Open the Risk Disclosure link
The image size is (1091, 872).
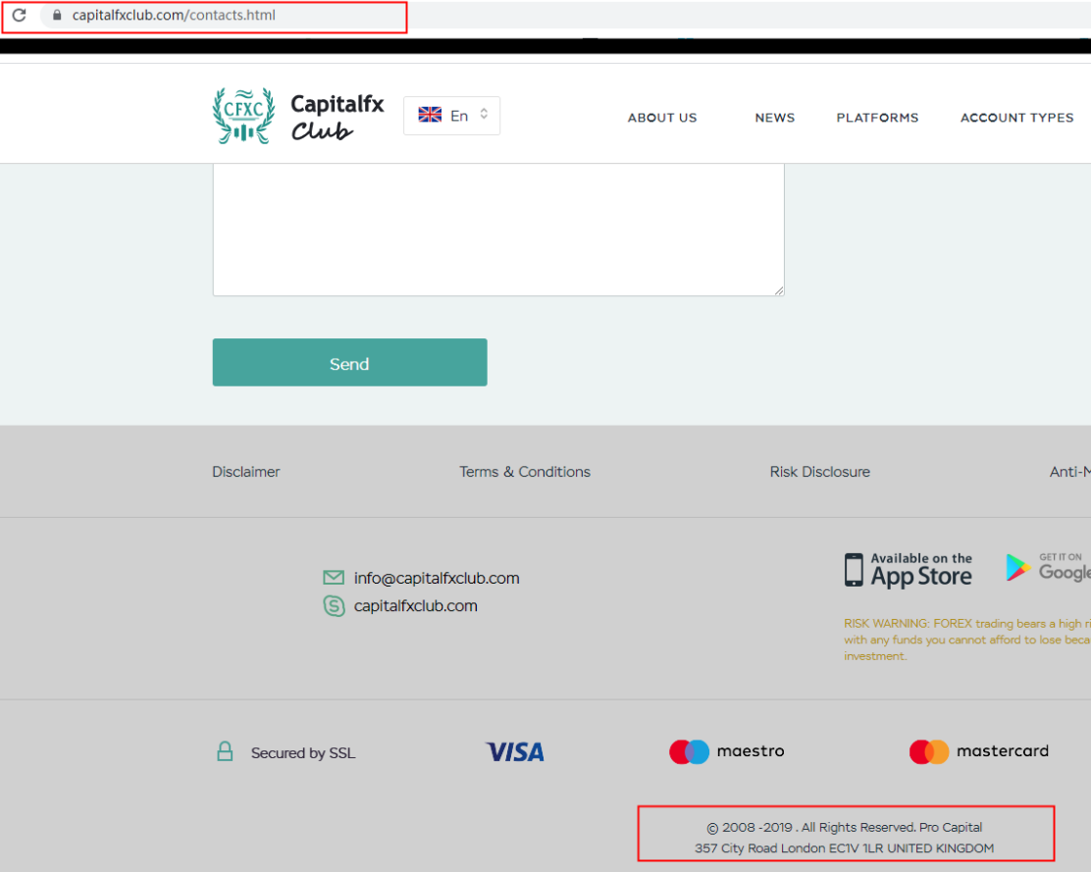tap(819, 472)
